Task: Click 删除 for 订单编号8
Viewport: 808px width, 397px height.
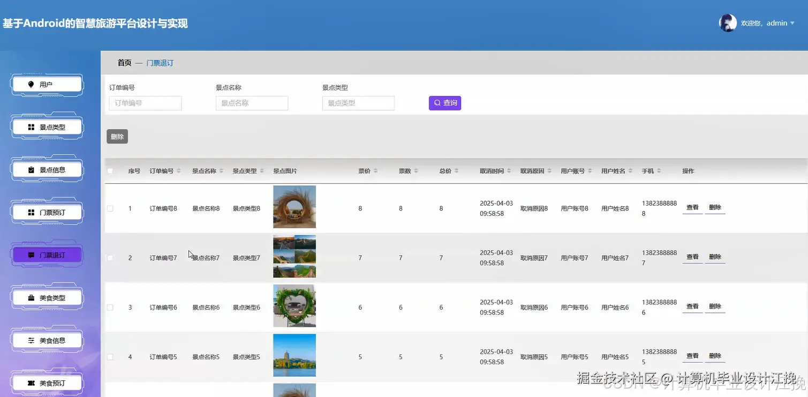Action: pyautogui.click(x=715, y=208)
